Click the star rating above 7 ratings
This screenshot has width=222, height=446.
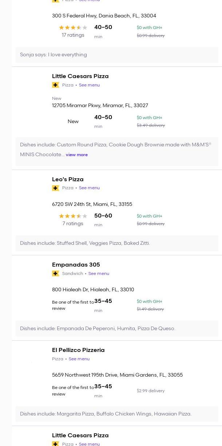coord(73,216)
